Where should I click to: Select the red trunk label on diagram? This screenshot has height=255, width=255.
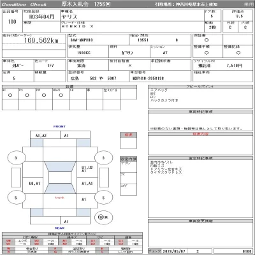click(x=60, y=198)
